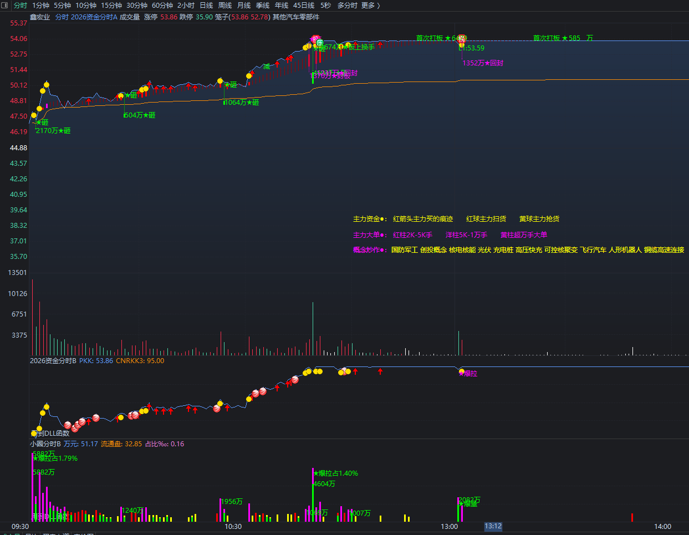Screen dimensions: 689x535
Task: Click the 国防军工 concept tag
Action: [405, 250]
